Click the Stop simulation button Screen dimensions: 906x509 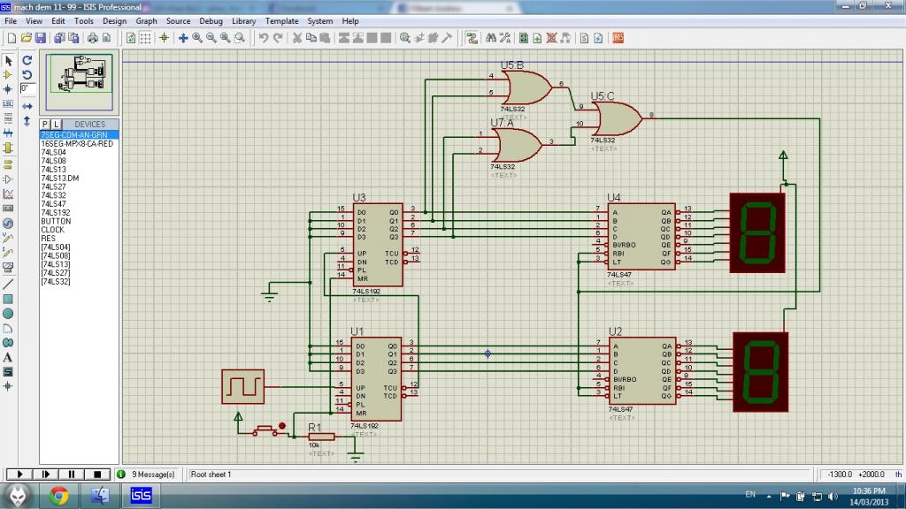point(97,475)
